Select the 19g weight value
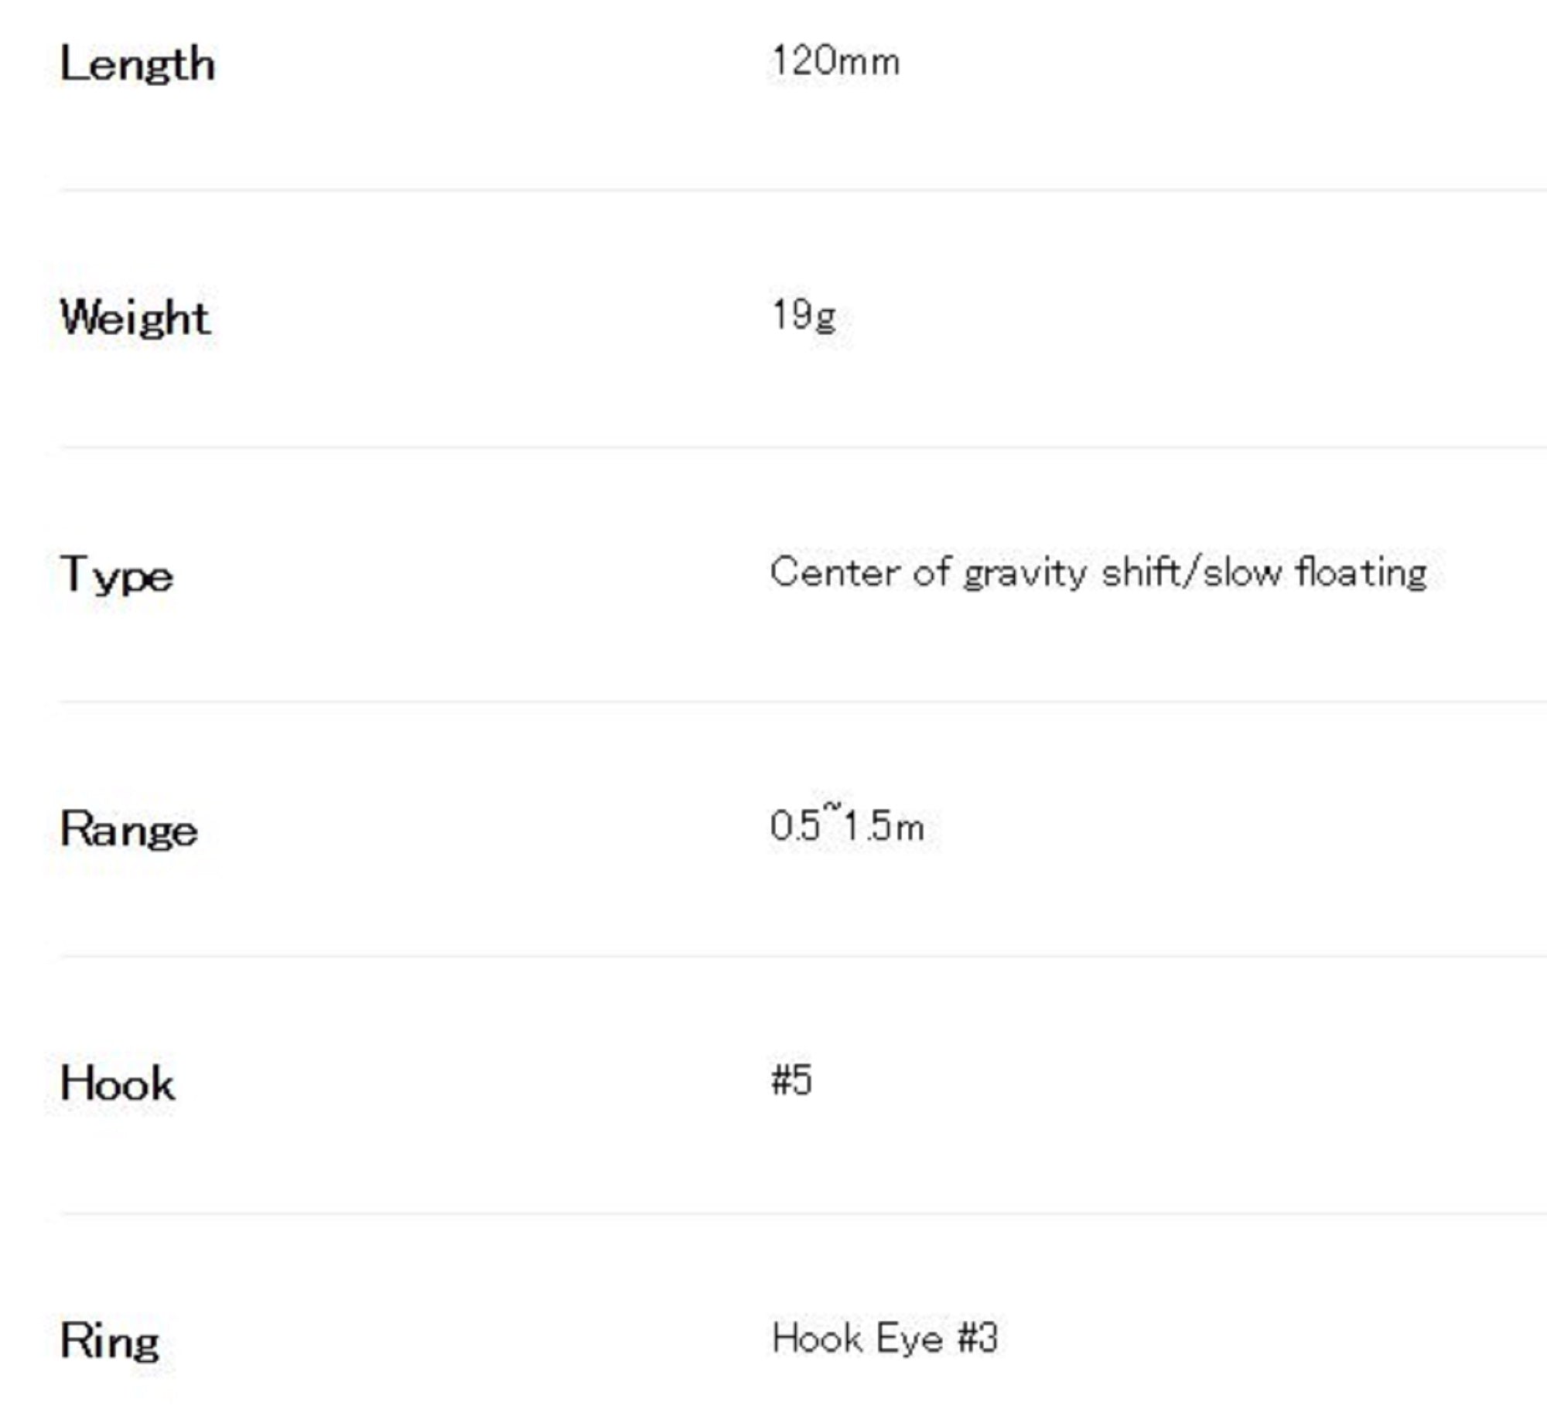This screenshot has height=1423, width=1547. pyautogui.click(x=804, y=316)
